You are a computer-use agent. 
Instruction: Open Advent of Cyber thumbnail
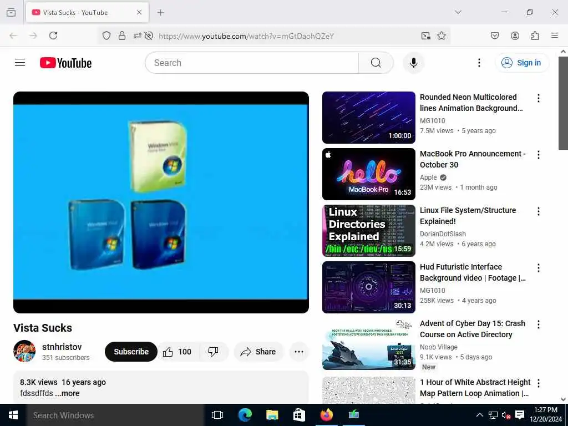368,344
